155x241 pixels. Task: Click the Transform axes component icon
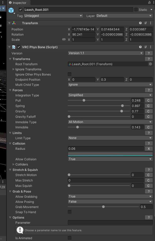pos(14,23)
